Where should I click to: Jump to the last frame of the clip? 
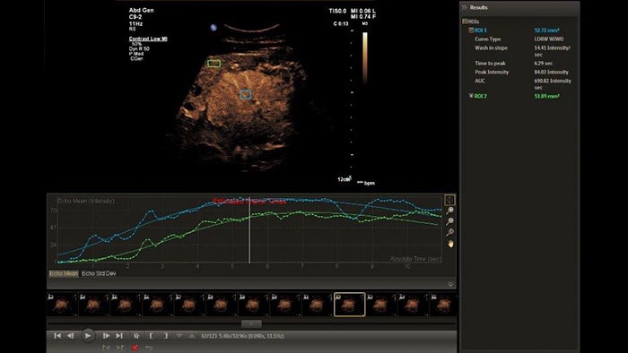click(x=119, y=336)
